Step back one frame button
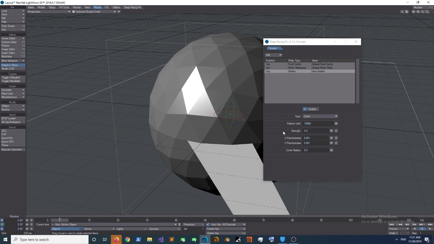The image size is (434, 244). [407, 224]
